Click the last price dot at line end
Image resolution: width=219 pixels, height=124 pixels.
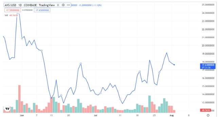[x=174, y=65]
